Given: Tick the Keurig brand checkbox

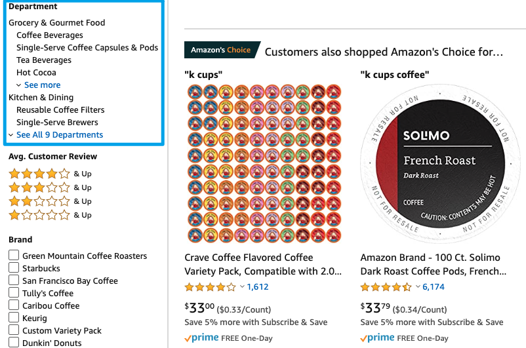Looking at the screenshot, I should pos(14,317).
